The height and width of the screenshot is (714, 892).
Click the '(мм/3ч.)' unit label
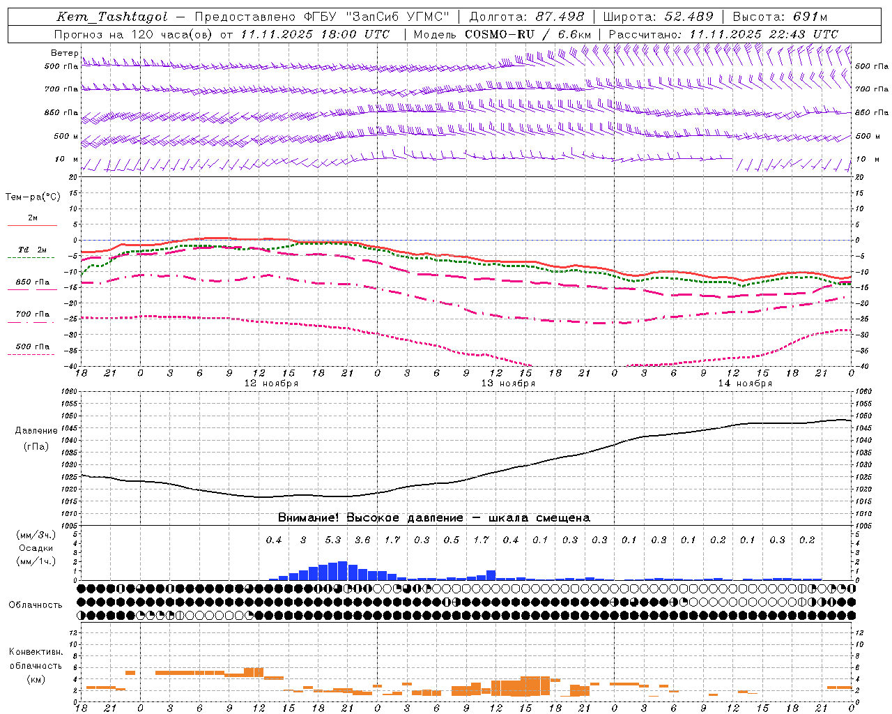(36, 535)
